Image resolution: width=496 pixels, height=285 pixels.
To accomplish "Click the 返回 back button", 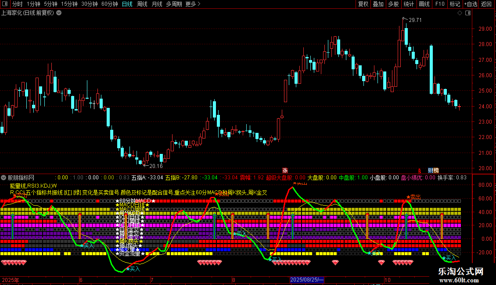I will (x=486, y=4).
